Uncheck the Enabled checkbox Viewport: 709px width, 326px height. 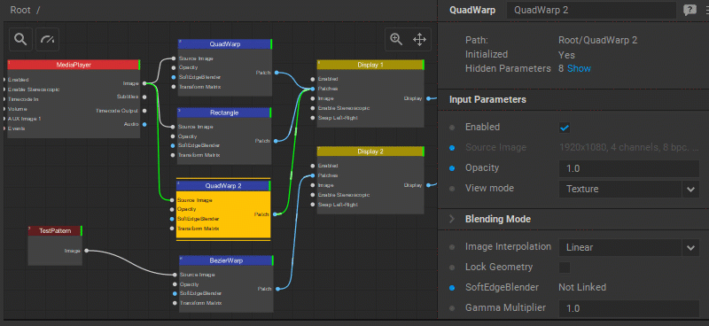pos(565,128)
